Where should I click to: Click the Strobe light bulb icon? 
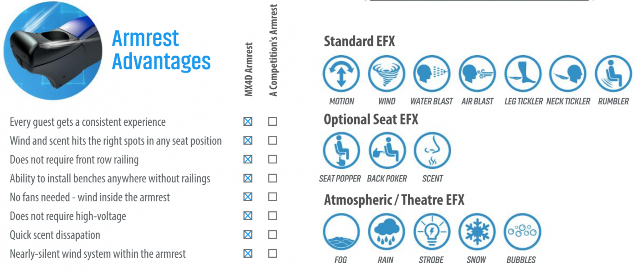[432, 232]
